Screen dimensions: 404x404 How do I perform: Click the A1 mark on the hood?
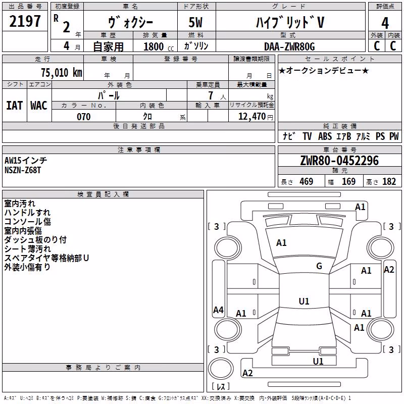tap(281, 243)
